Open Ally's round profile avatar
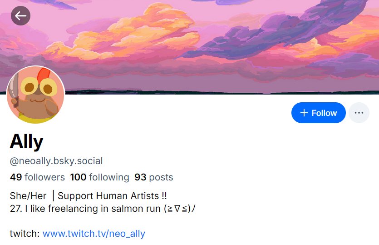The width and height of the screenshot is (379, 245). [36, 95]
